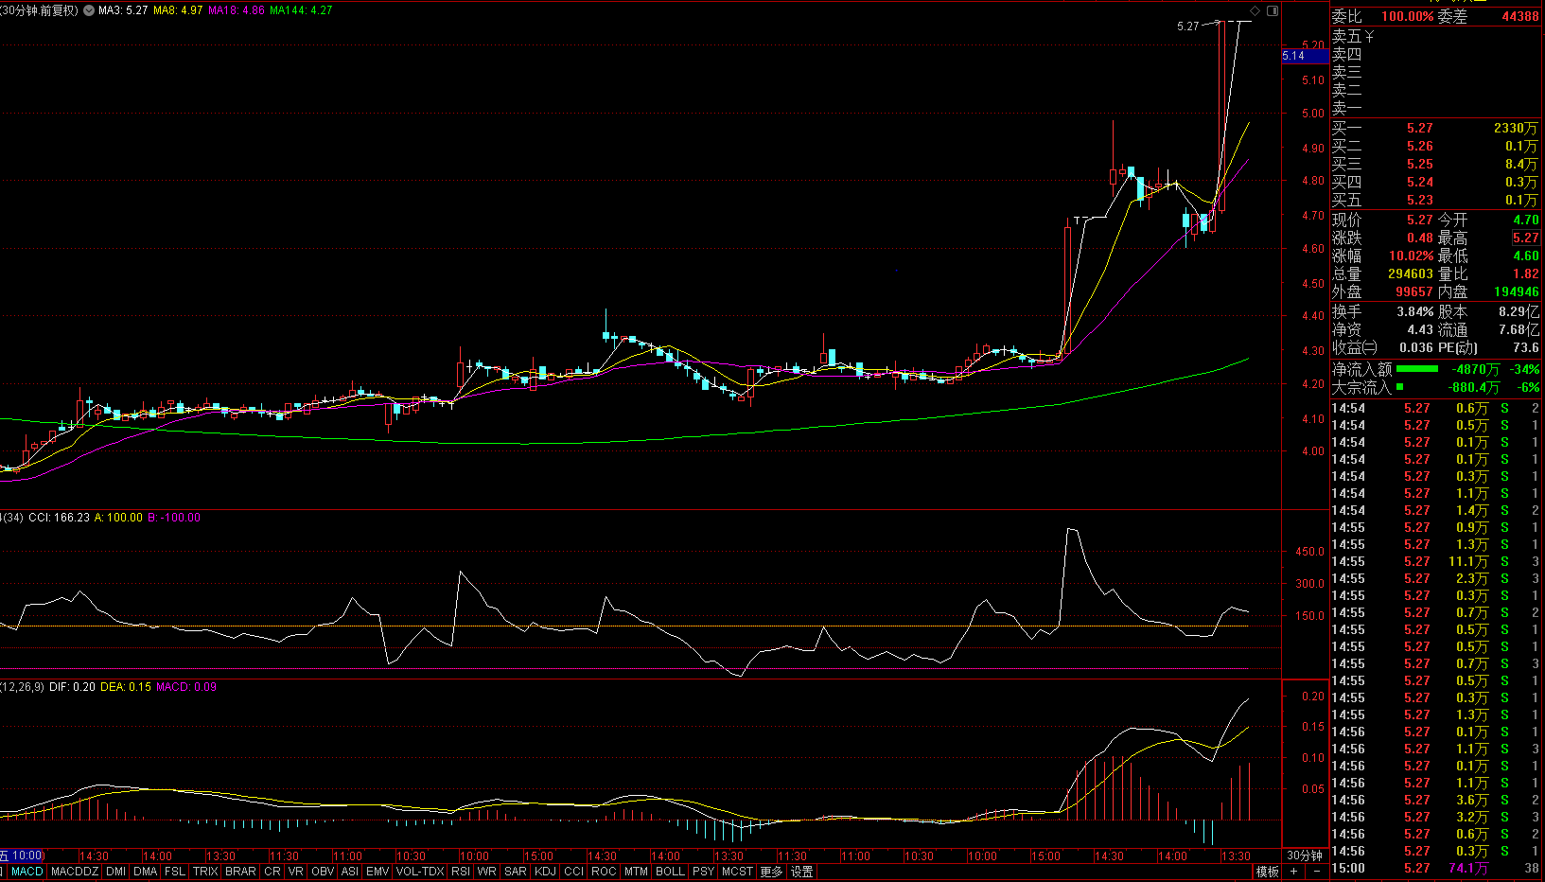
Task: Click the minus zoom-out button
Action: coord(1316,872)
